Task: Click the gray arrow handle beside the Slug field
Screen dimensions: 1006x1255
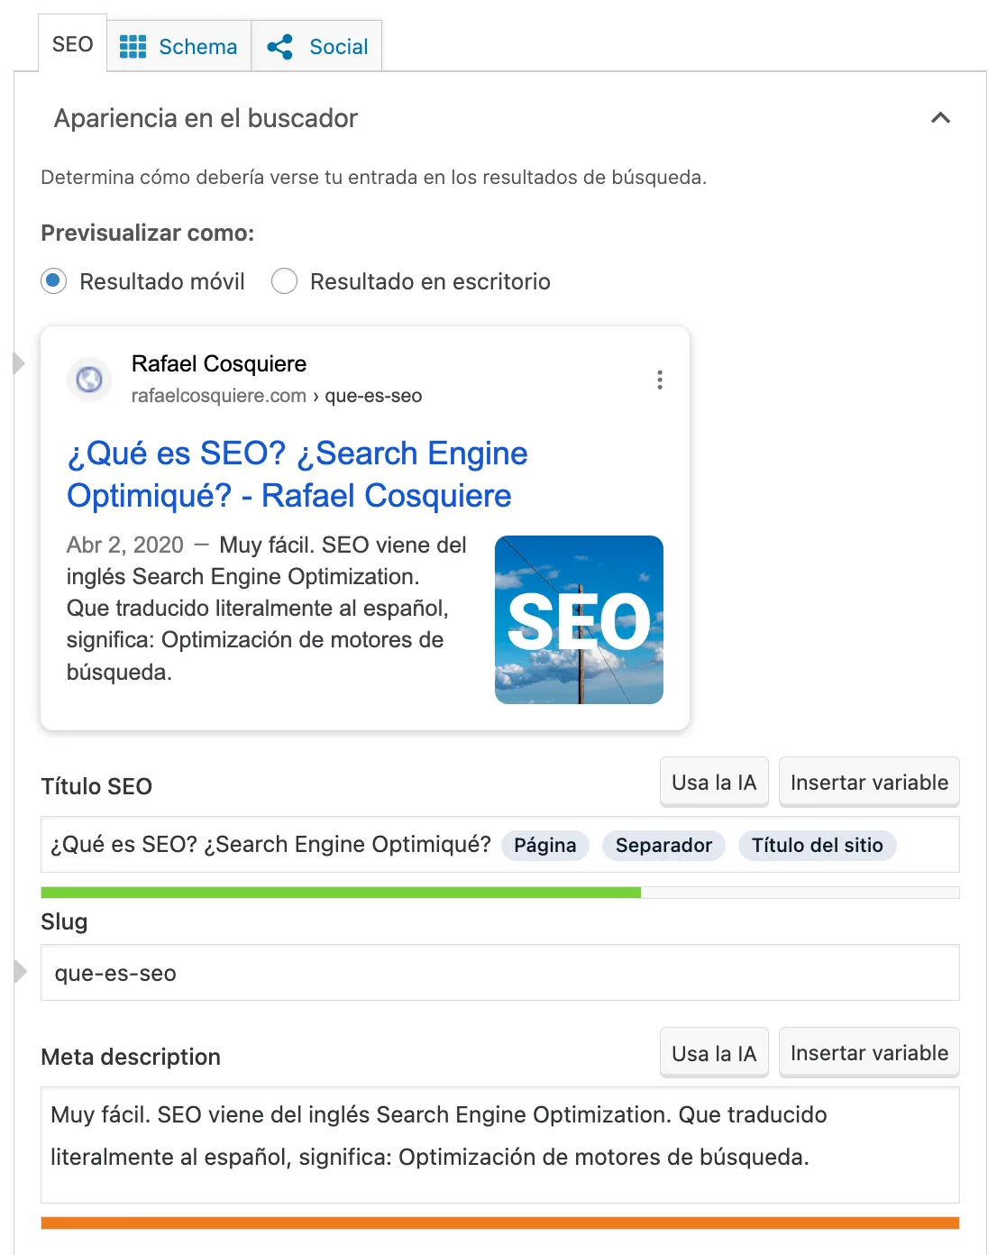Action: (x=19, y=972)
